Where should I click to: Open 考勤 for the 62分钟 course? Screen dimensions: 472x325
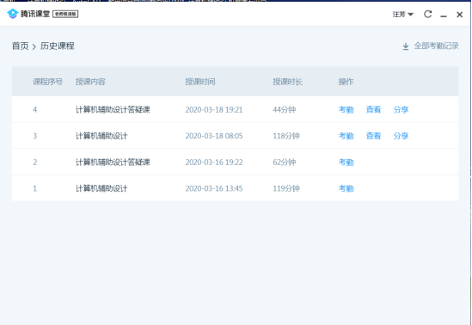[346, 162]
